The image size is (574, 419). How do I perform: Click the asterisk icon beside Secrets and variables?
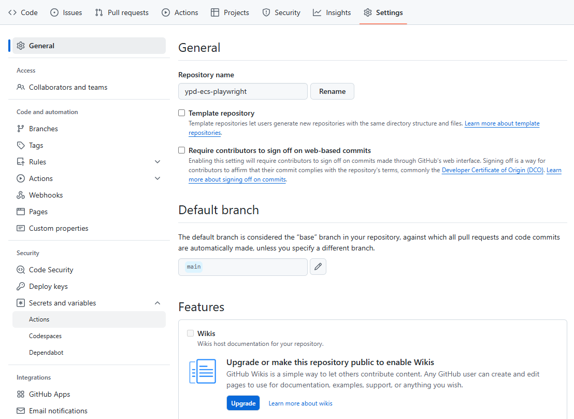[21, 303]
